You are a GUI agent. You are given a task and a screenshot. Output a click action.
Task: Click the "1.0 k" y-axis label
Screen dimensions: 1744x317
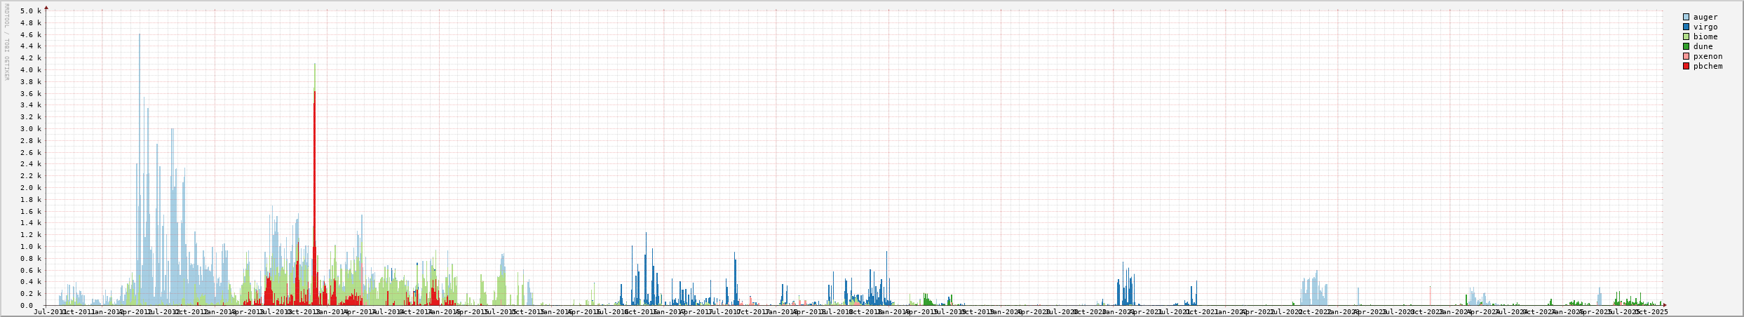pos(31,247)
